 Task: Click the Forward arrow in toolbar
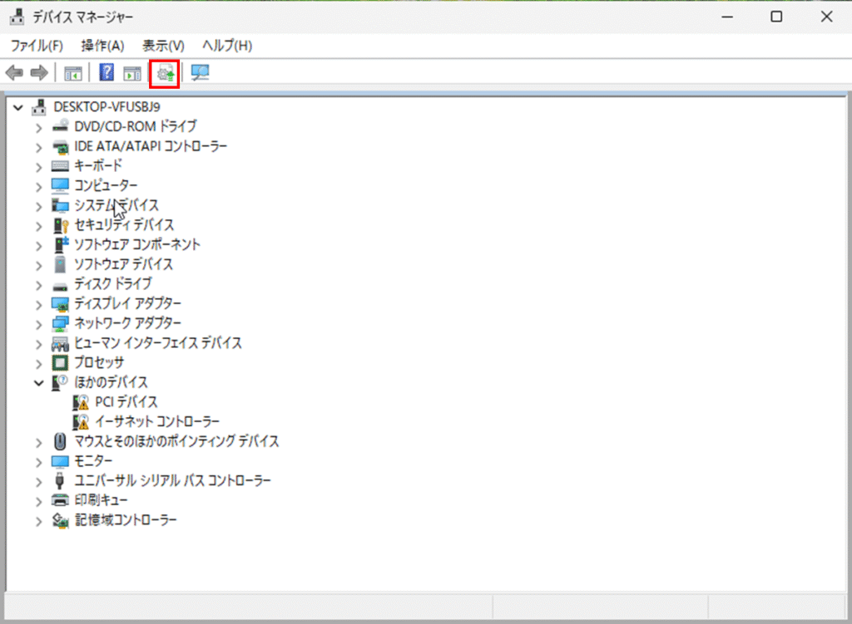coord(38,73)
